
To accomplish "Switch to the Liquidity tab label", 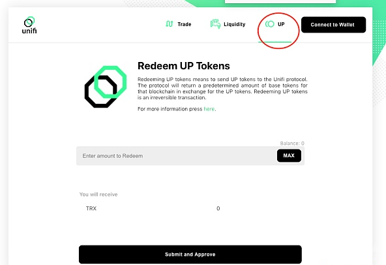I will [x=234, y=24].
